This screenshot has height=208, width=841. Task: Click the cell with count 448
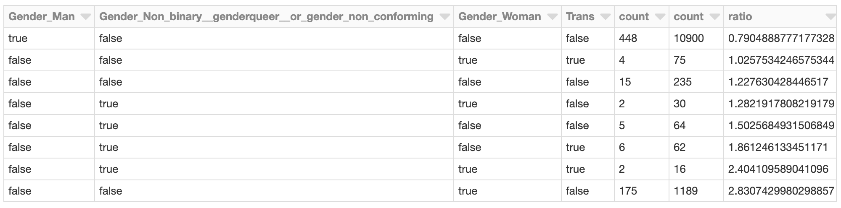628,39
